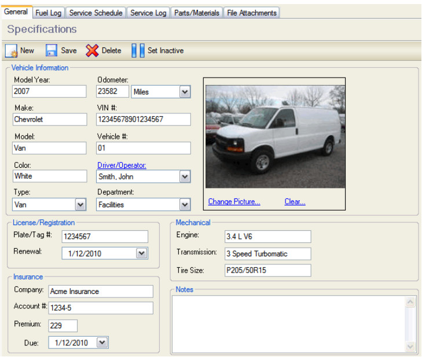Screen dimensions: 422x357
Task: Click the Save floppy disk icon
Action: 52,50
